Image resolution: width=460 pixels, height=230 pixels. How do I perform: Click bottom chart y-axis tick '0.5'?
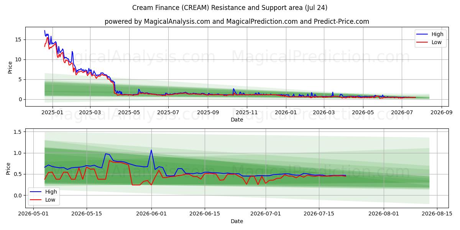point(18,174)
